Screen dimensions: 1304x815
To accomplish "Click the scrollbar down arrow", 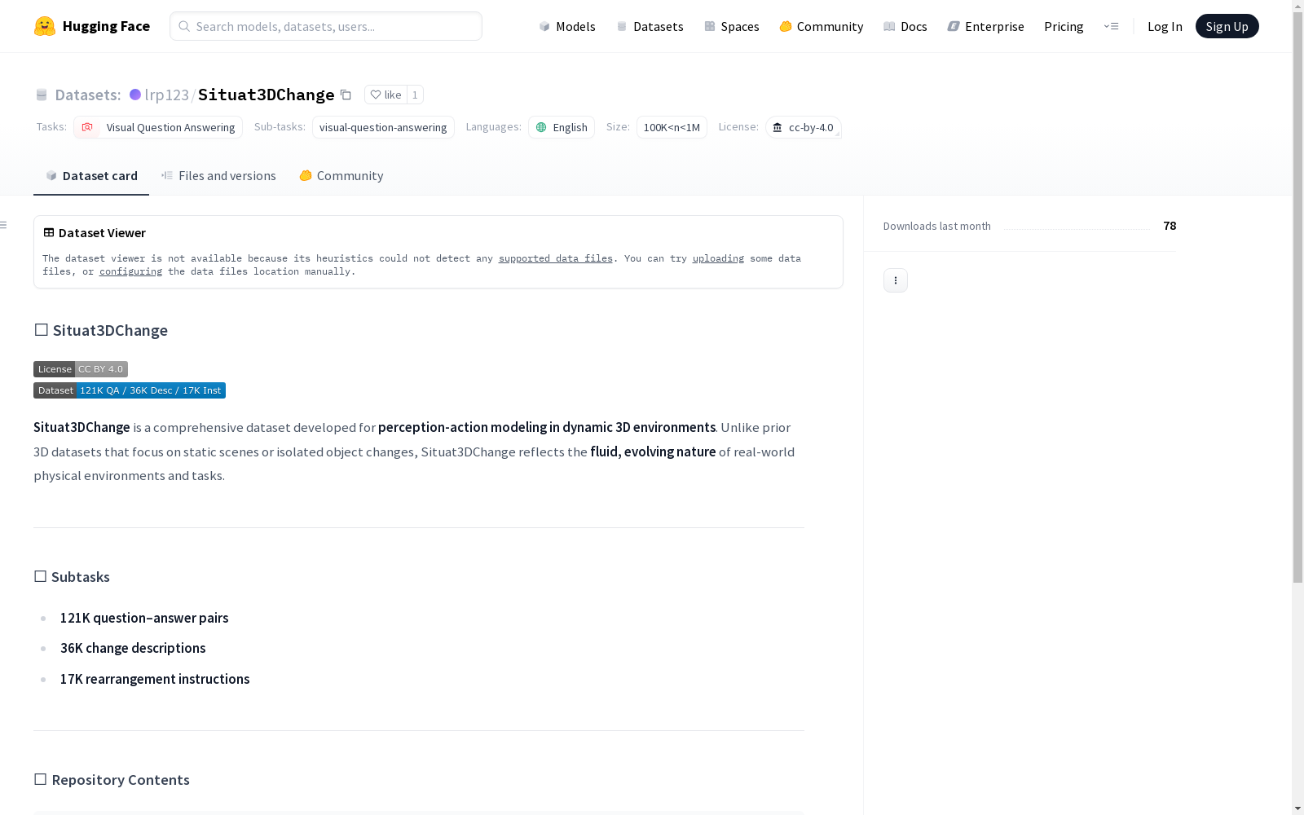I will (x=1297, y=808).
